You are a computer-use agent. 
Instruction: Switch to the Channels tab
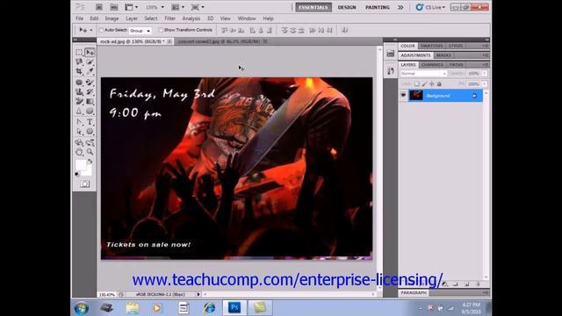432,65
